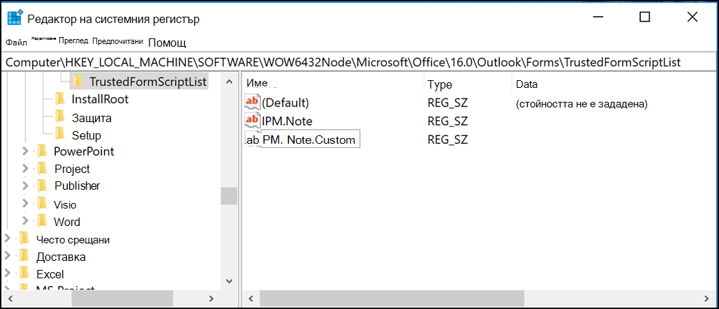
Task: Close the Registry Editor window
Action: pyautogui.click(x=692, y=17)
